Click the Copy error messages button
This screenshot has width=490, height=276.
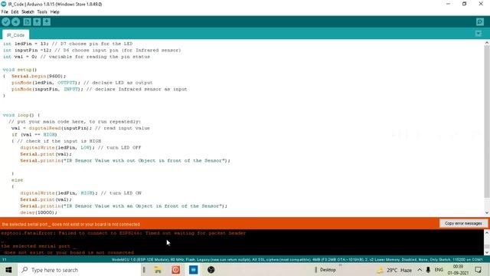click(x=463, y=223)
